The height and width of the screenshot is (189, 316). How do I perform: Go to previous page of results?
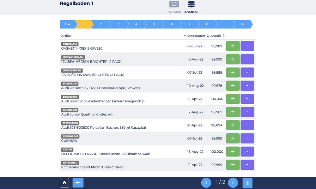tap(206, 183)
